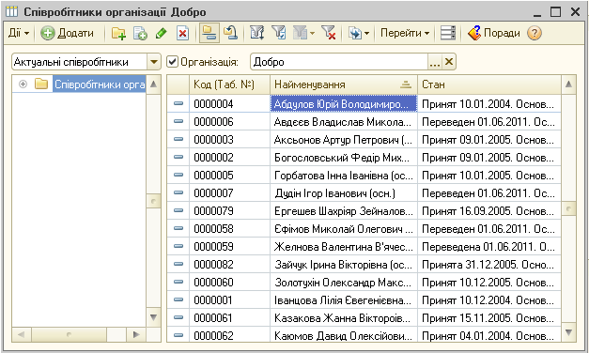Select Авдєєв Владислав Микола... name cell
The width and height of the screenshot is (589, 353).
click(x=343, y=121)
